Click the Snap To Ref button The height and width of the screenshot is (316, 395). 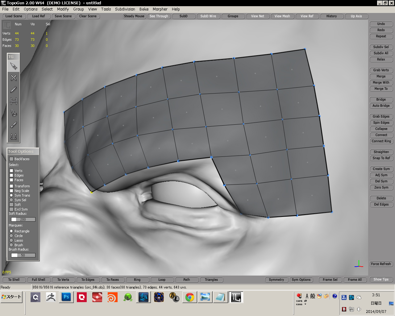[381, 158]
